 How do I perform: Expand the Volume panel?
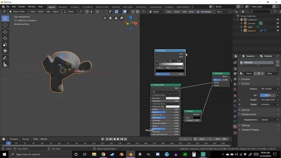coord(245,110)
